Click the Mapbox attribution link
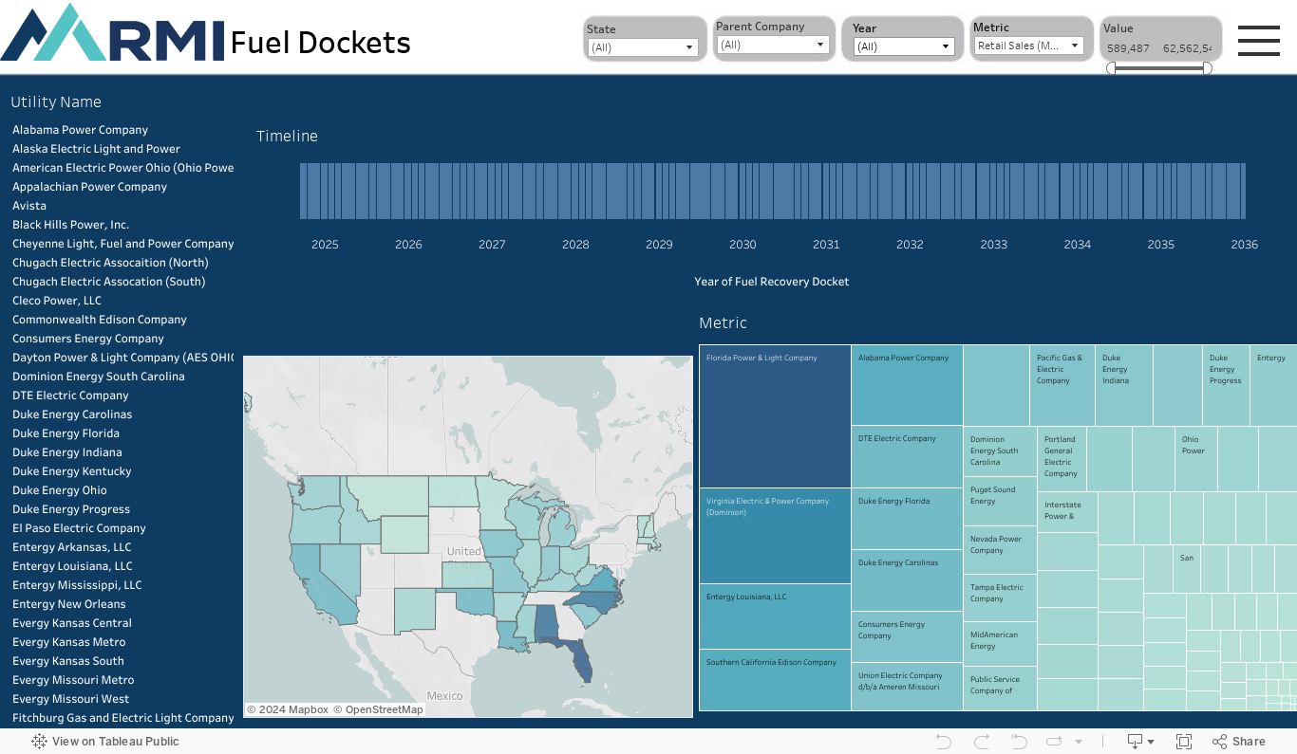 (288, 709)
